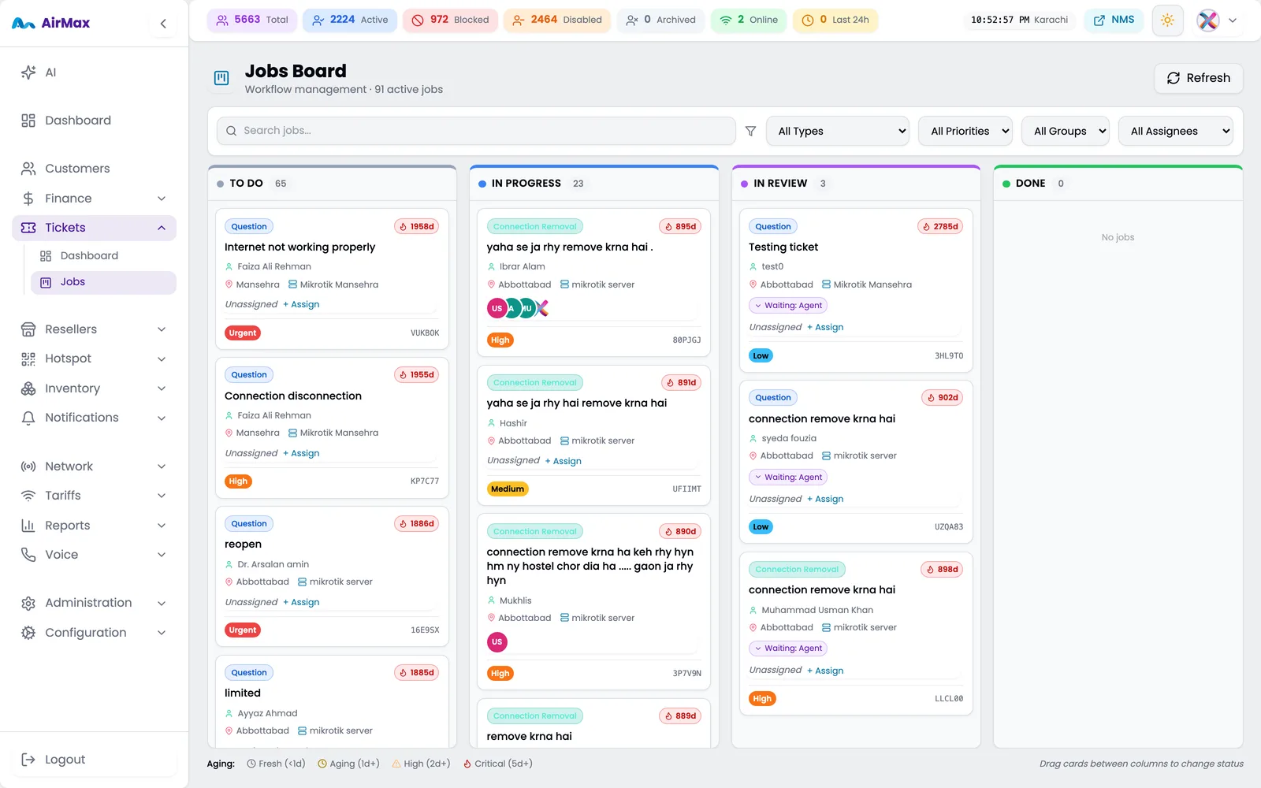
Task: Open Waiting: Agent dropdown on Muhammad Usman Khan card
Action: click(x=788, y=649)
